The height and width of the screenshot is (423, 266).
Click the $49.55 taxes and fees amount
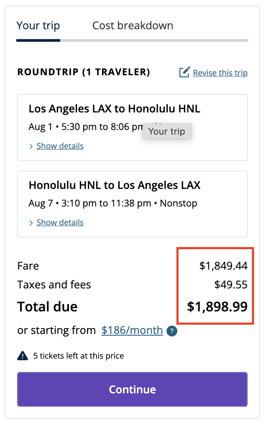tap(231, 285)
